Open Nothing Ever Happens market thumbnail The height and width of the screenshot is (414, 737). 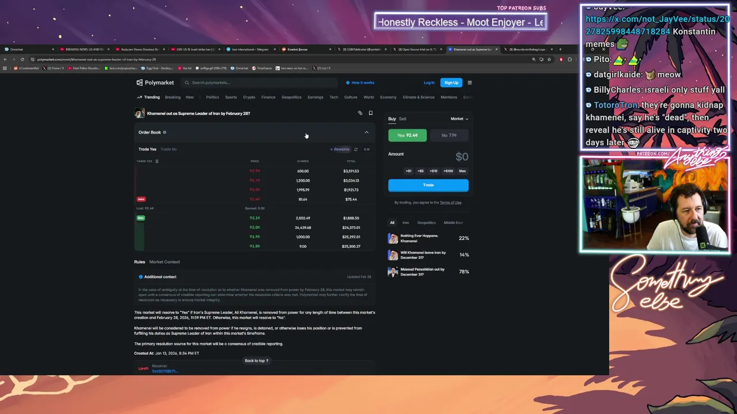[393, 238]
